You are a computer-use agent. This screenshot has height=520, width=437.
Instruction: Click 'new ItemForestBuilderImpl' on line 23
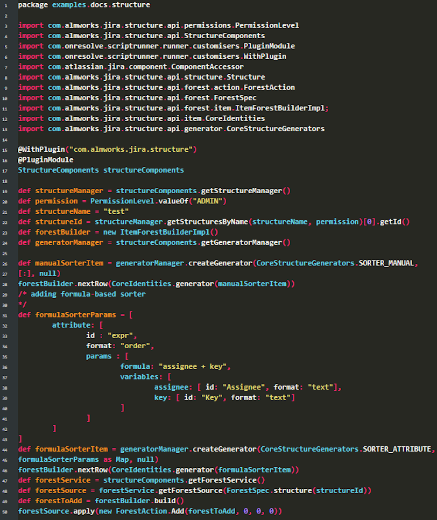coord(157,232)
